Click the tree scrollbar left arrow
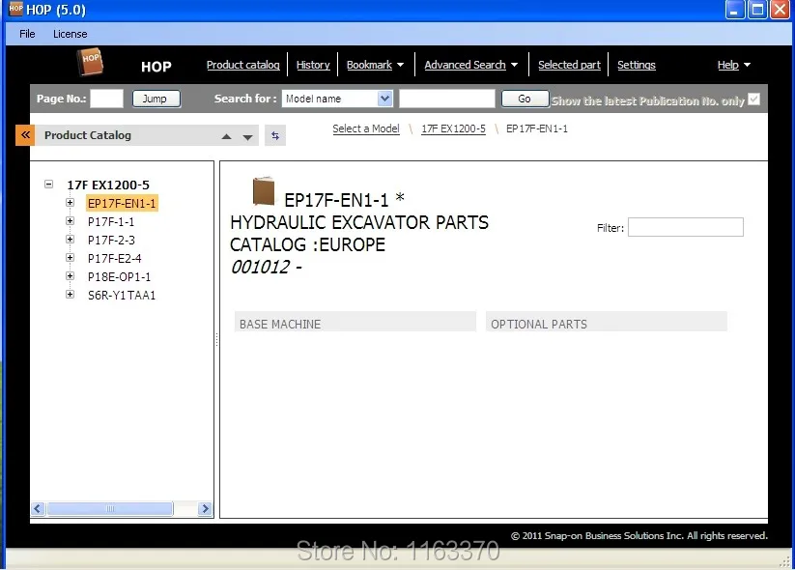This screenshot has height=570, width=795. [x=38, y=508]
